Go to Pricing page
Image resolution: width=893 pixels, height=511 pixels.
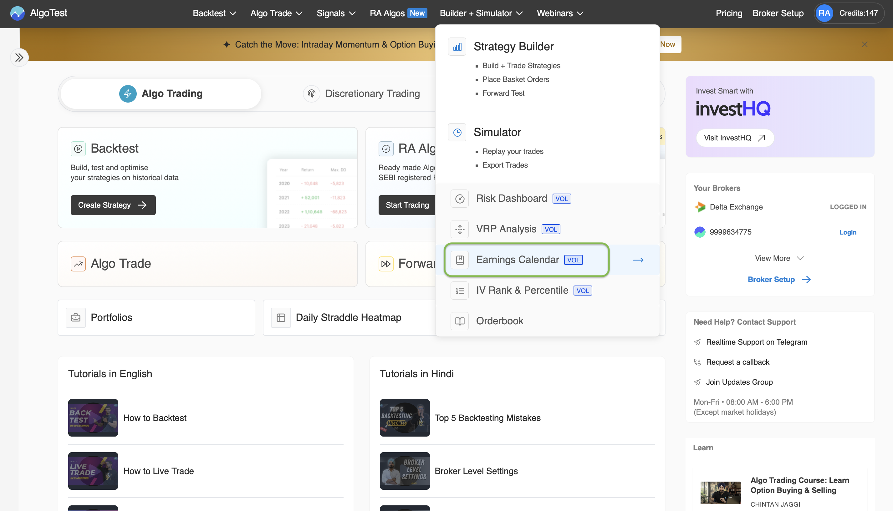(729, 13)
